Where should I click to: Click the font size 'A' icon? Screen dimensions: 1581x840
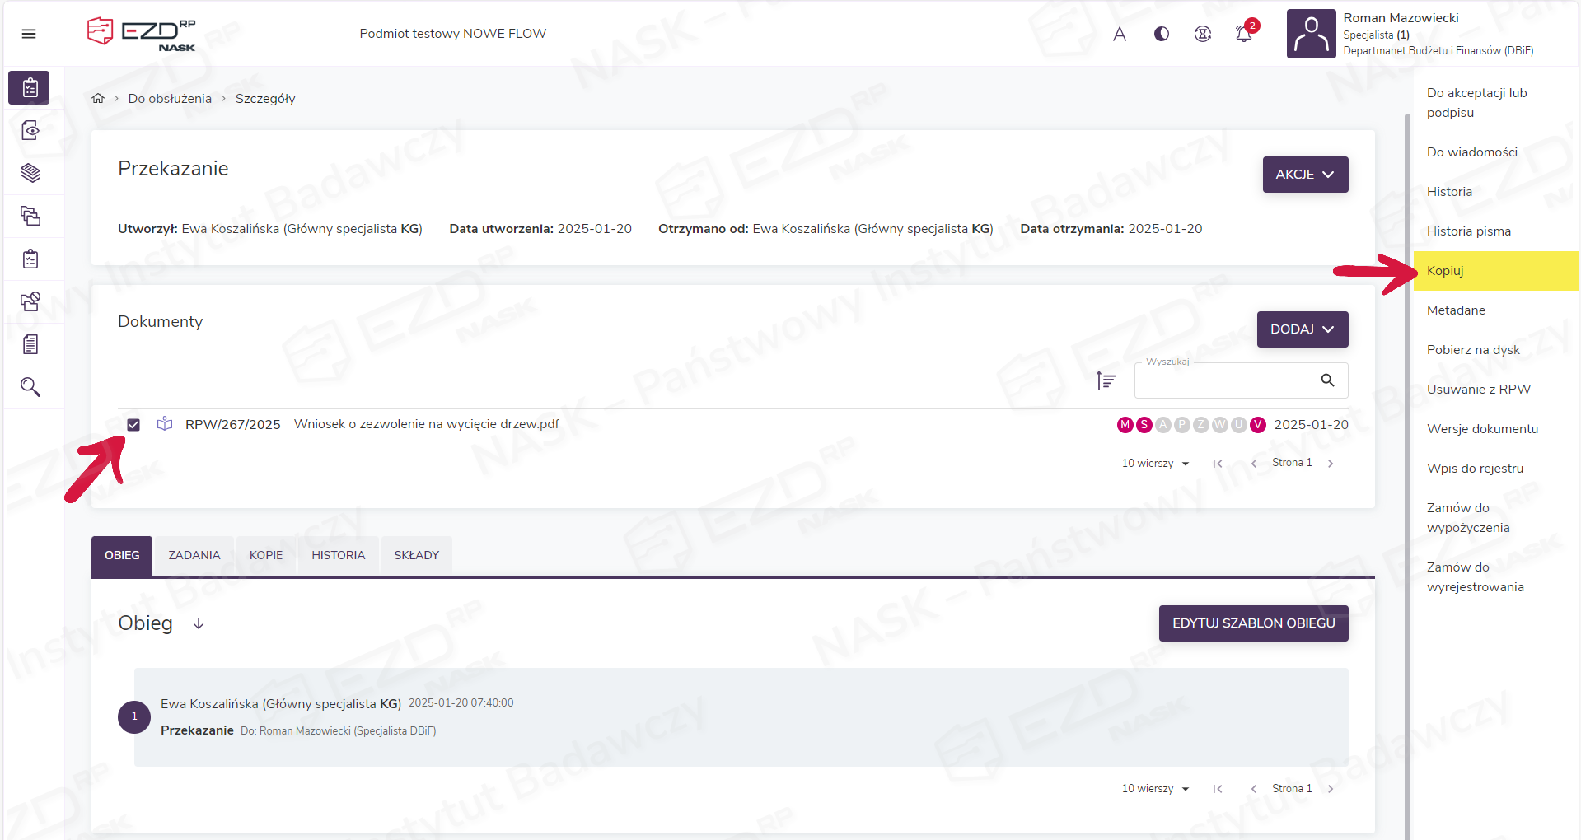[x=1120, y=34]
